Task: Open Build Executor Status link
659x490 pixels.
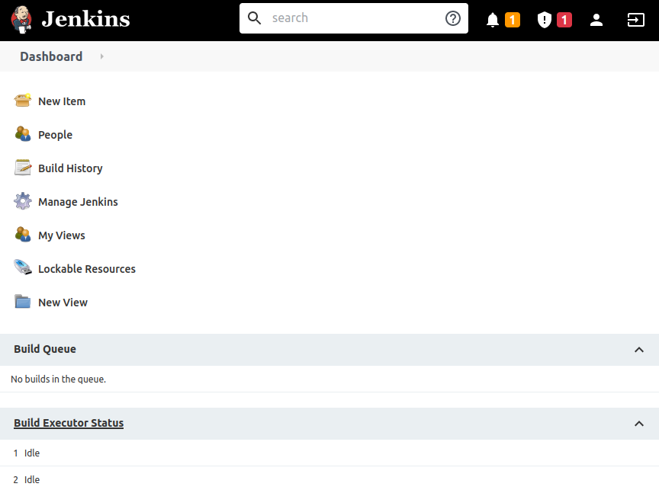Action: point(69,423)
